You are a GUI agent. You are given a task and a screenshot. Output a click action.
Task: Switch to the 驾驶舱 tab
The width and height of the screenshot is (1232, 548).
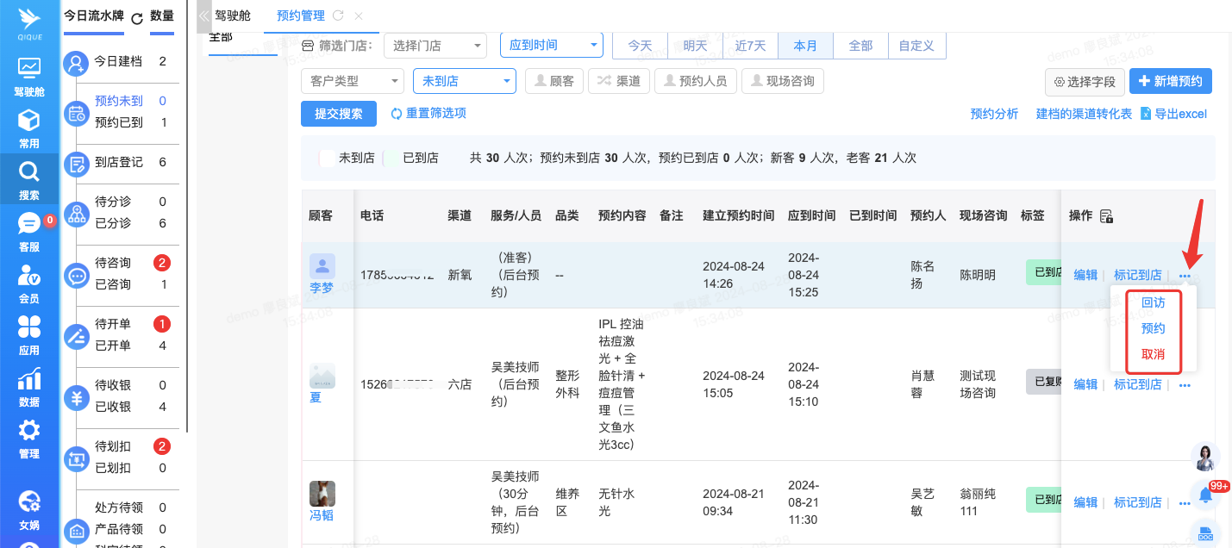(x=235, y=16)
